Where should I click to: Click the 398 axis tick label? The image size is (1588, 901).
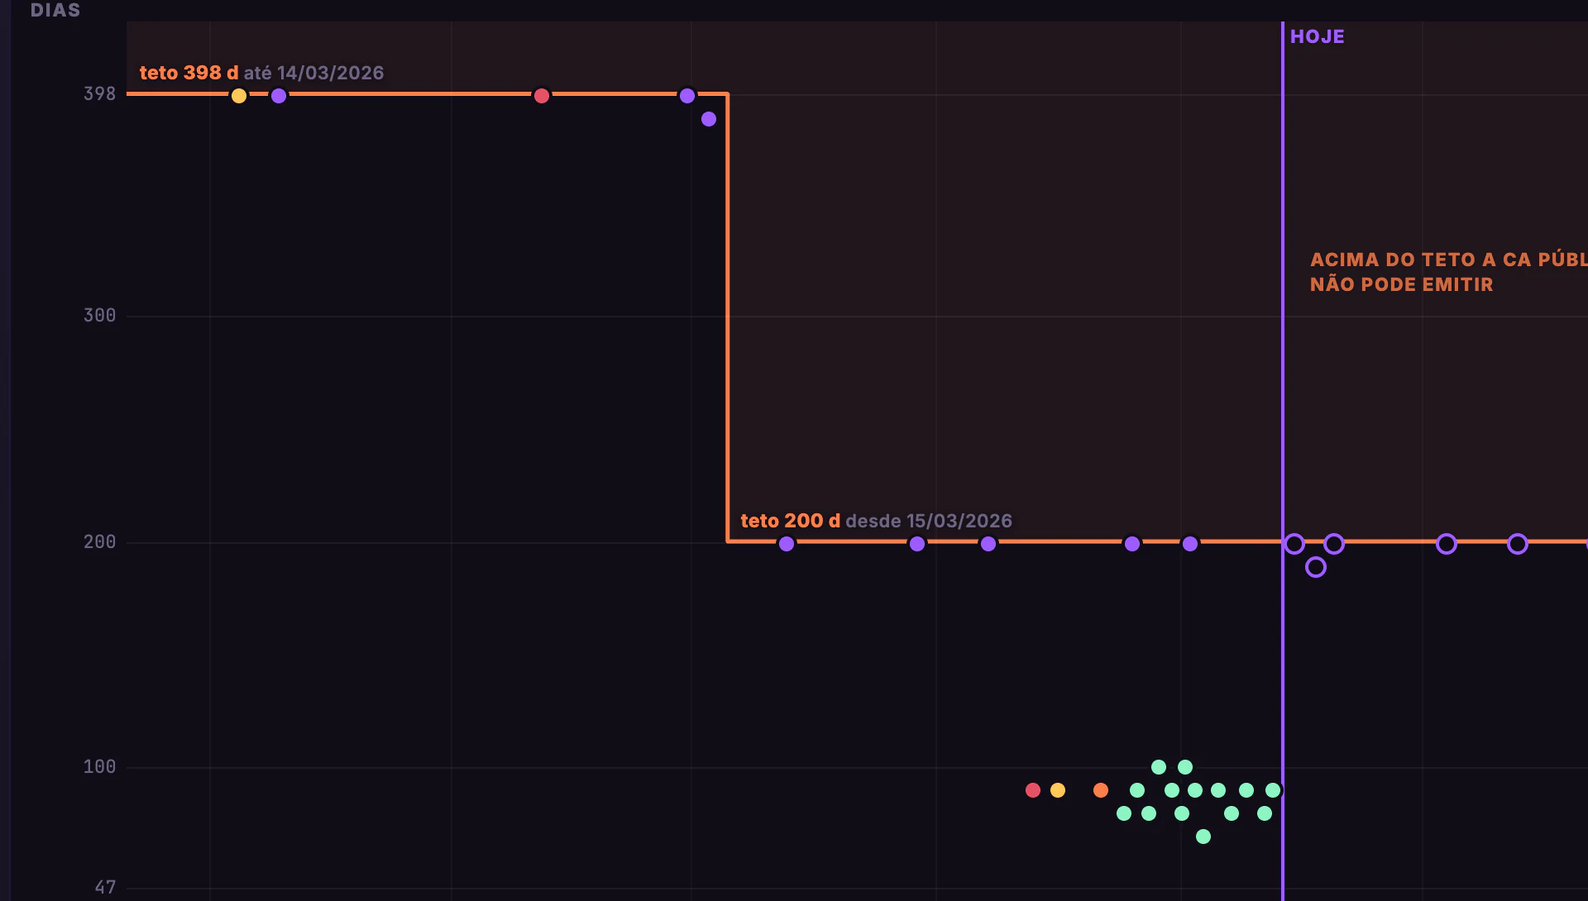point(99,94)
